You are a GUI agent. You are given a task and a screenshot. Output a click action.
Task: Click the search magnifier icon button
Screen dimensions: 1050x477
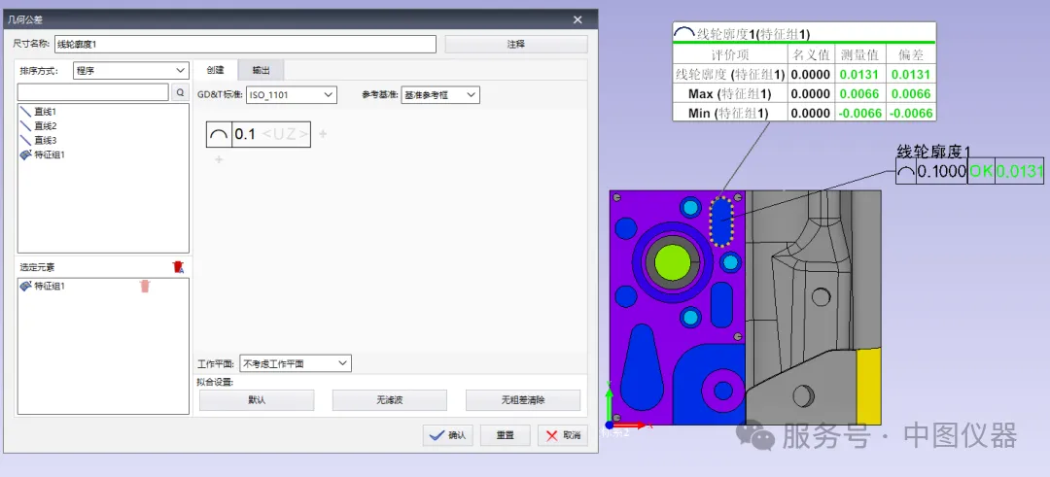coord(180,92)
